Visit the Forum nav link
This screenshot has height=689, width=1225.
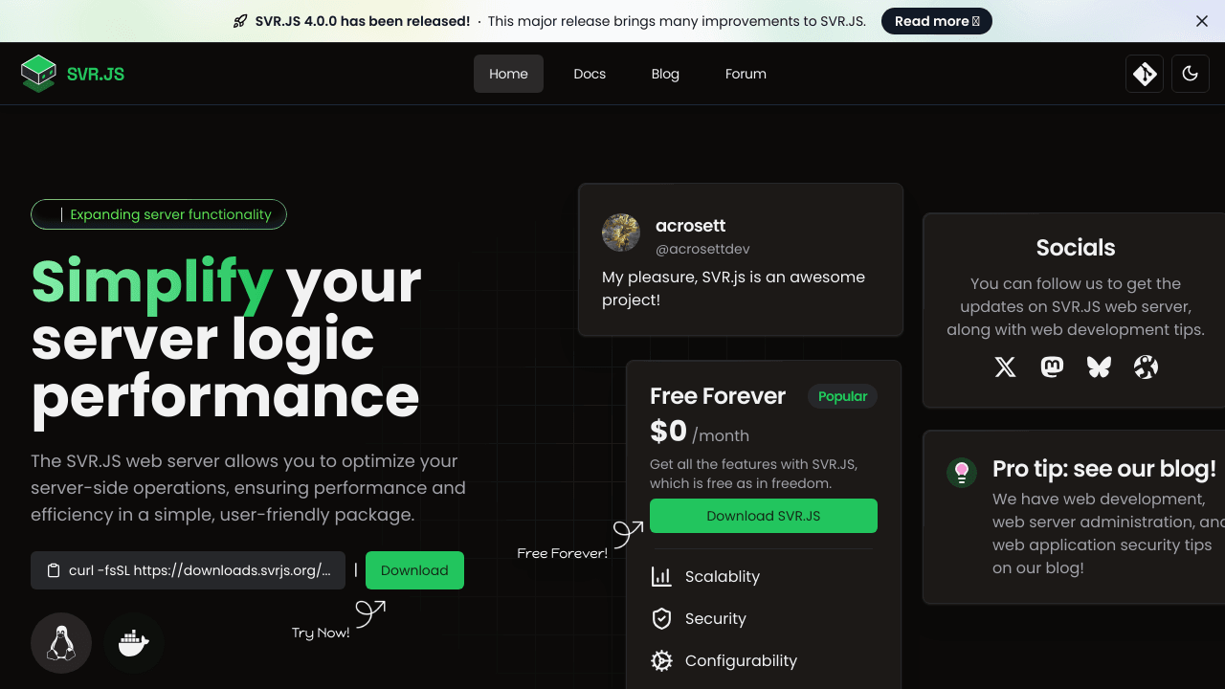746,74
